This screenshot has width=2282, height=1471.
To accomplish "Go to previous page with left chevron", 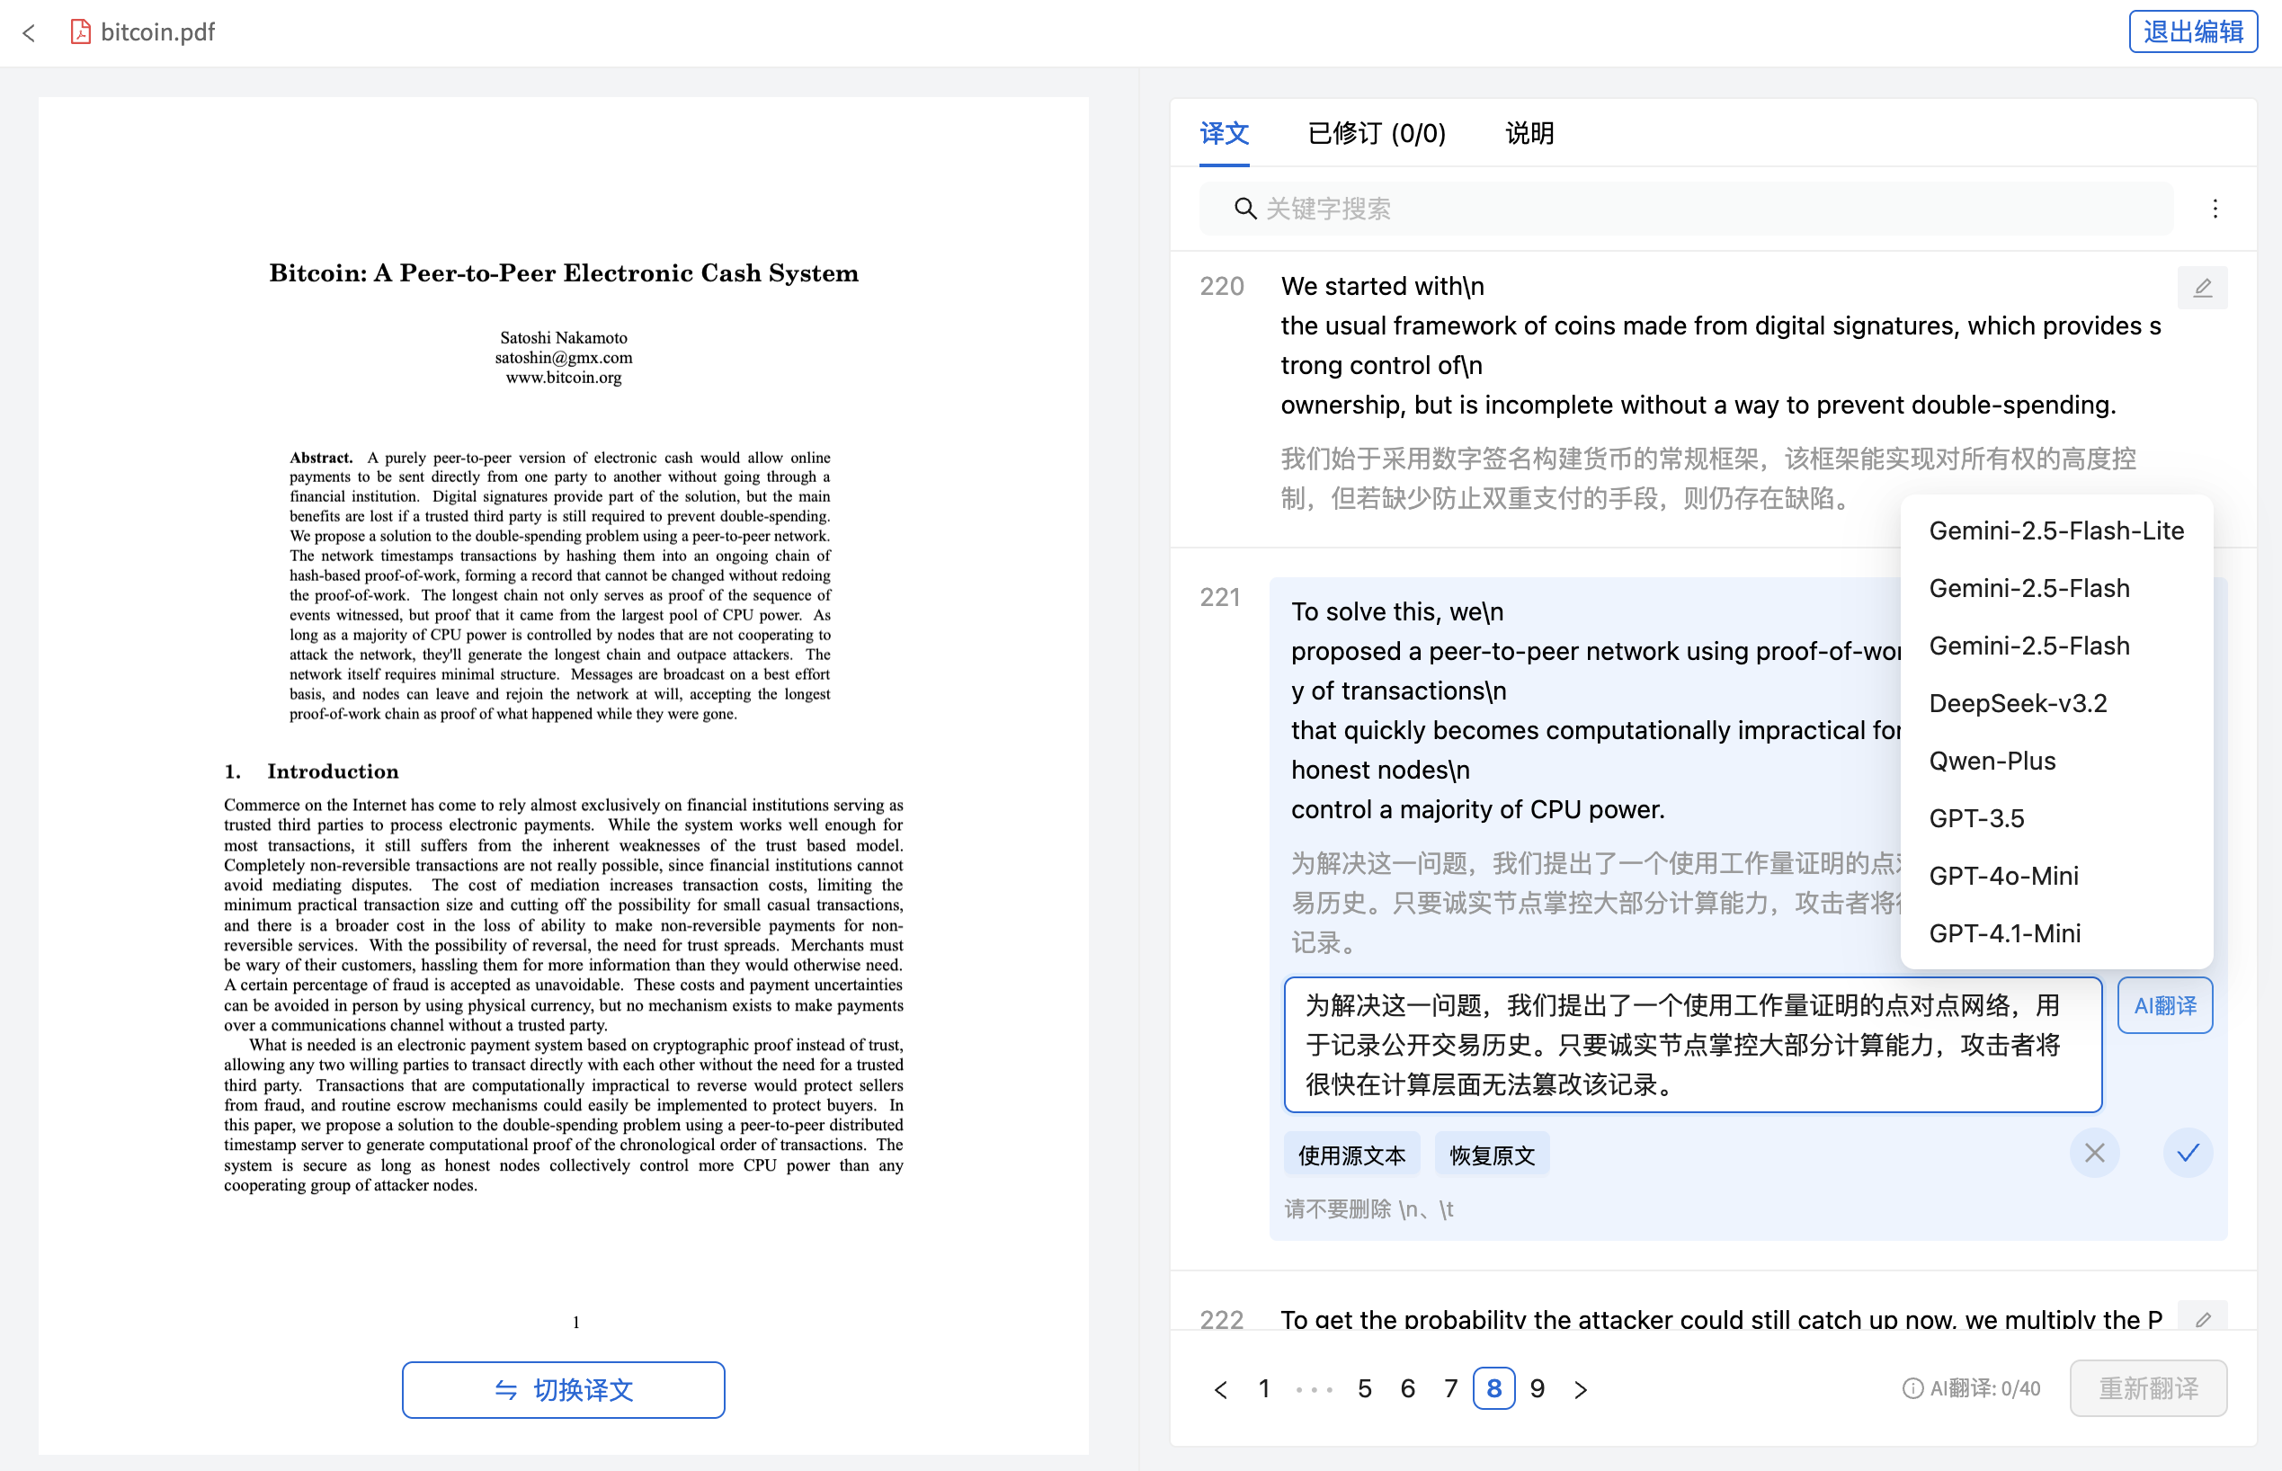I will [x=1220, y=1389].
